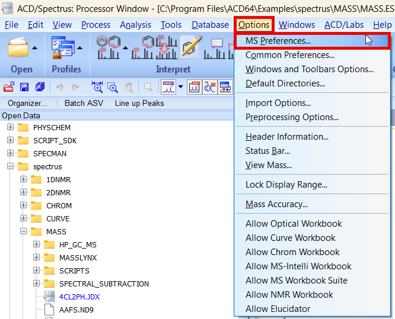Open Mass Accuracy... entry
This screenshot has width=395, height=319.
(313, 204)
